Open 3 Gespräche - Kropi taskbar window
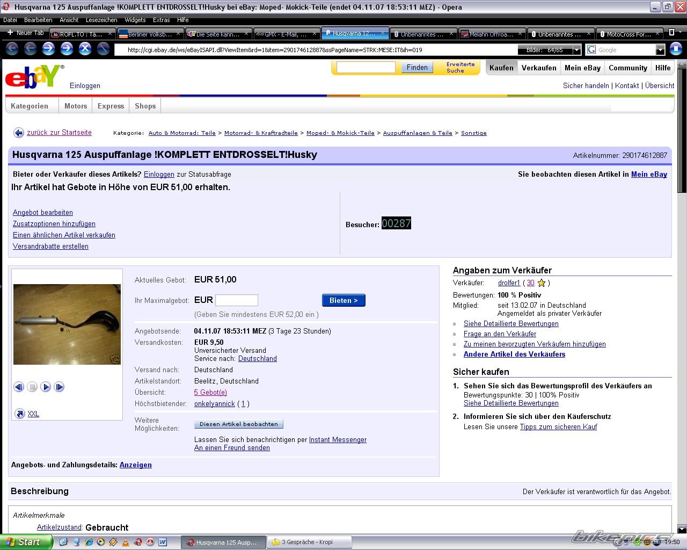687x550 pixels. point(309,542)
